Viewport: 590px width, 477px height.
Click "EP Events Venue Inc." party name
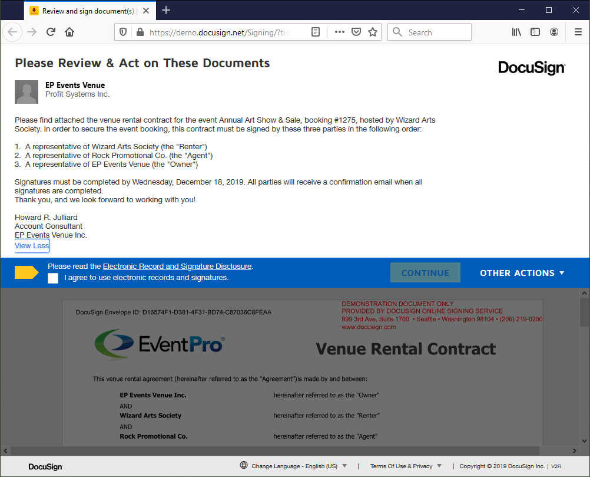pyautogui.click(x=153, y=395)
